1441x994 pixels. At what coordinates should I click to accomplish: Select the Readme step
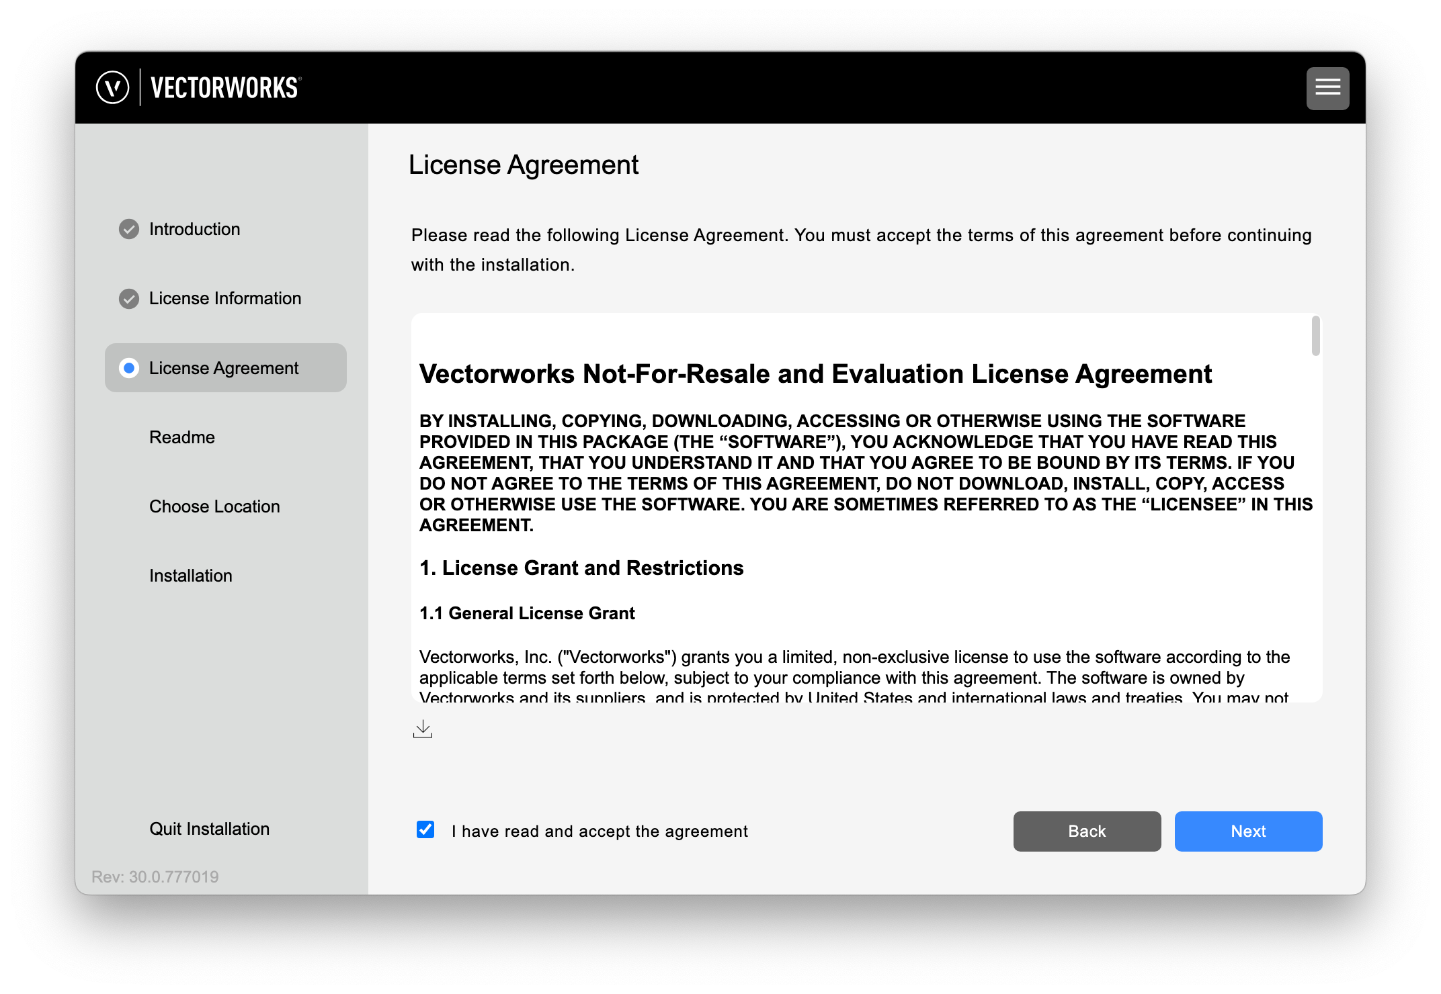pyautogui.click(x=182, y=437)
